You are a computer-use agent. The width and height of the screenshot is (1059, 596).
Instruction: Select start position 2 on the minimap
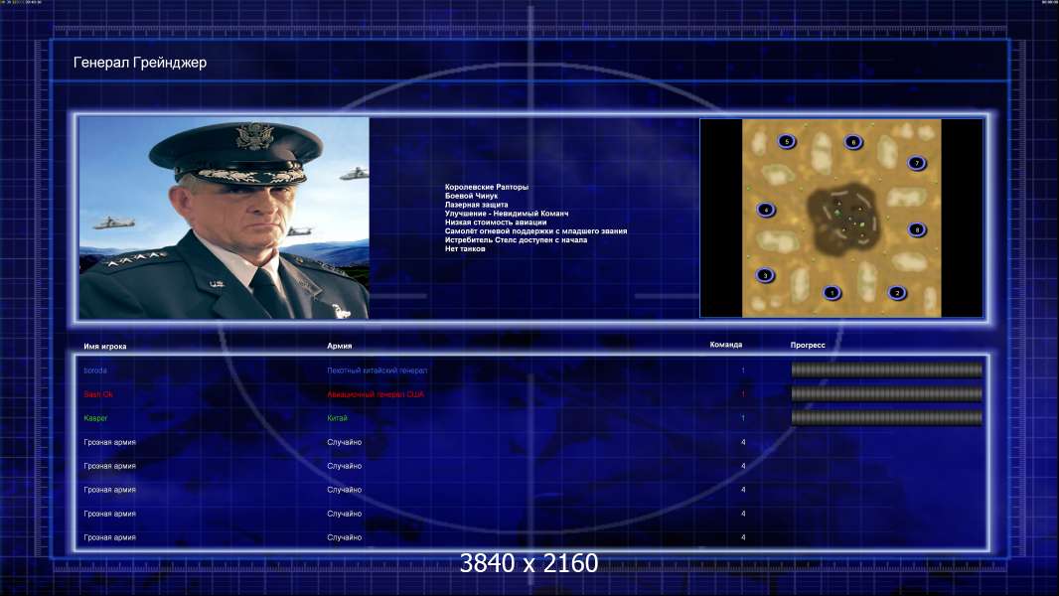pyautogui.click(x=897, y=293)
